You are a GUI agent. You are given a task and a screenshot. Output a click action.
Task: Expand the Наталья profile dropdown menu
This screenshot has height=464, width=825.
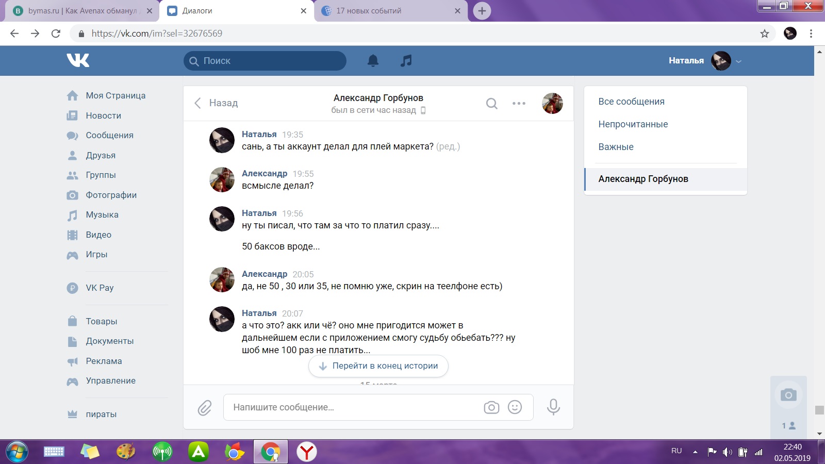[x=738, y=61]
